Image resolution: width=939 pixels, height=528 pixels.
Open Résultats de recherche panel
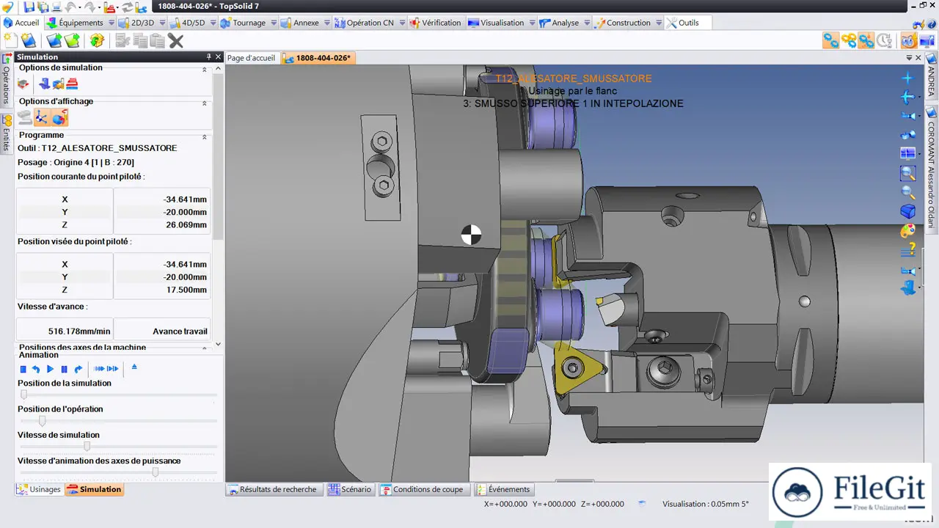[x=273, y=489]
